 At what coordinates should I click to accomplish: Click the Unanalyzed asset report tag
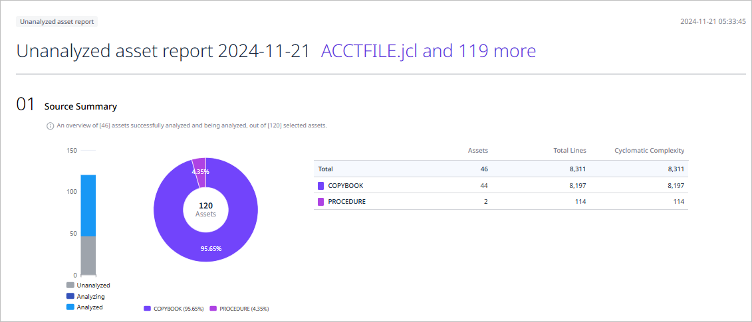click(x=57, y=21)
